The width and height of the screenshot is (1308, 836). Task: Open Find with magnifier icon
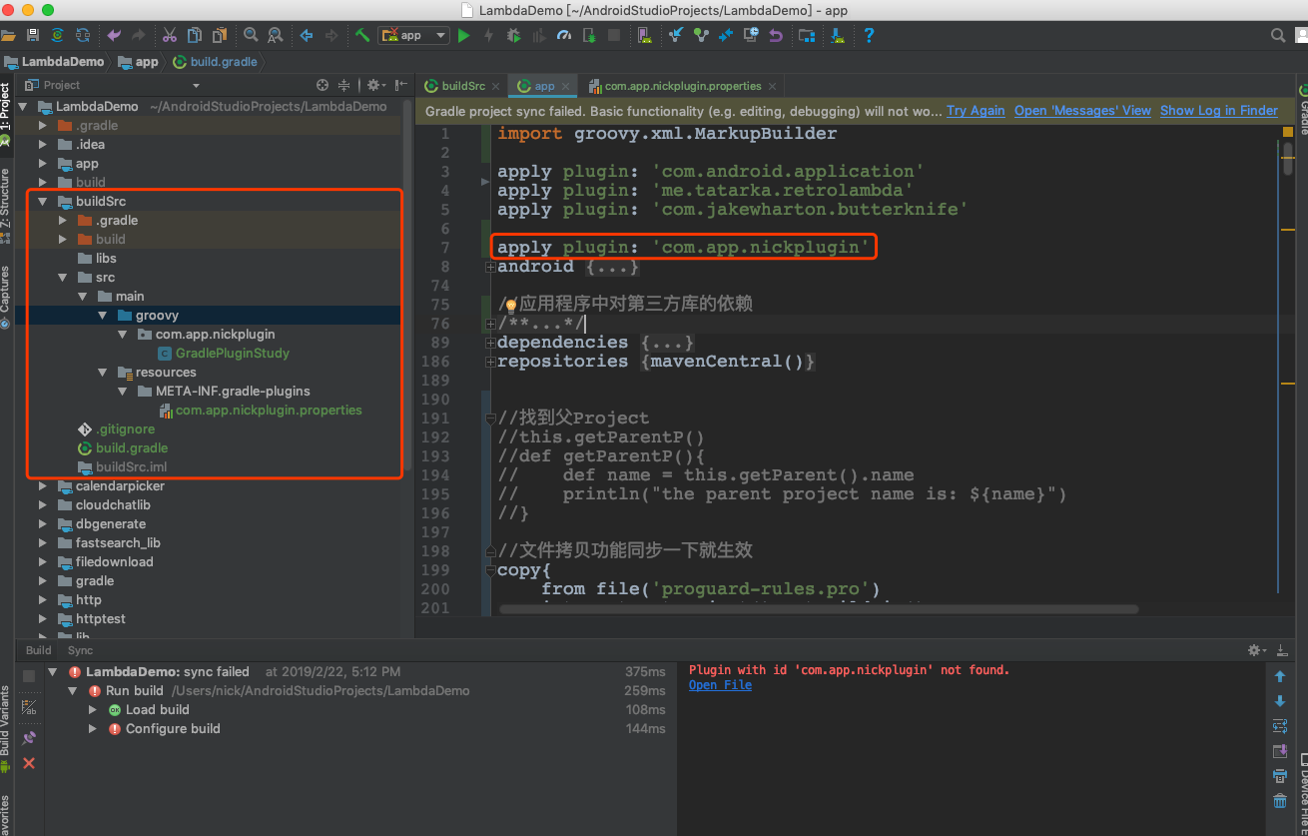click(x=251, y=35)
